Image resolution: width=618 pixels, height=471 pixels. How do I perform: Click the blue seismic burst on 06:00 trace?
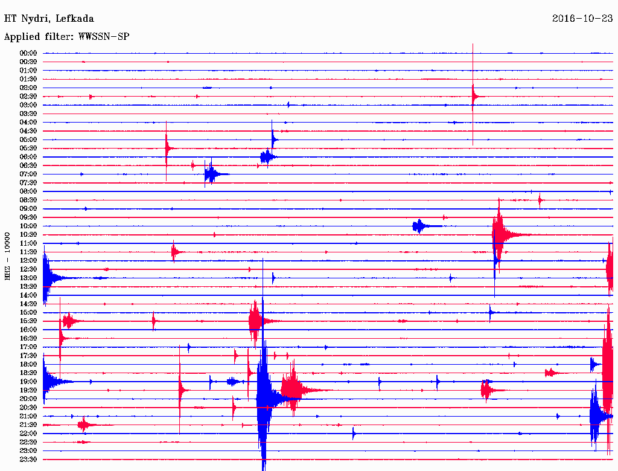click(x=267, y=157)
